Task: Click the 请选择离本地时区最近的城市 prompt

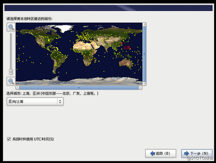Action: point(29,19)
